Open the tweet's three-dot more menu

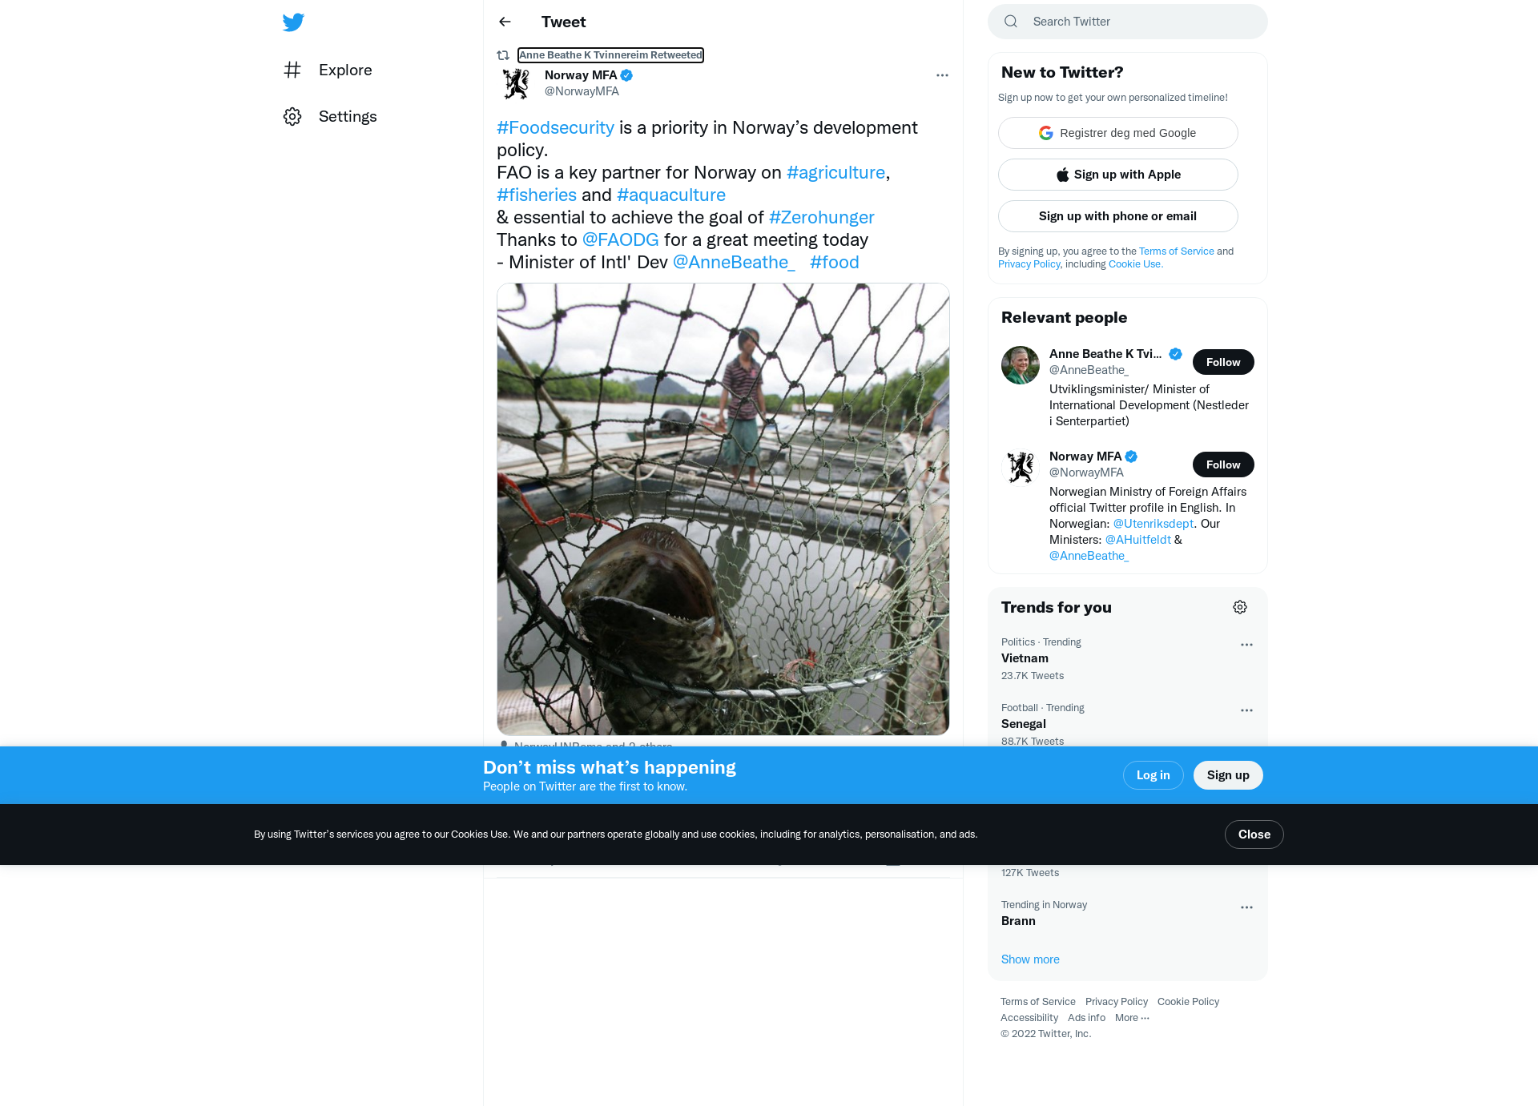942,75
